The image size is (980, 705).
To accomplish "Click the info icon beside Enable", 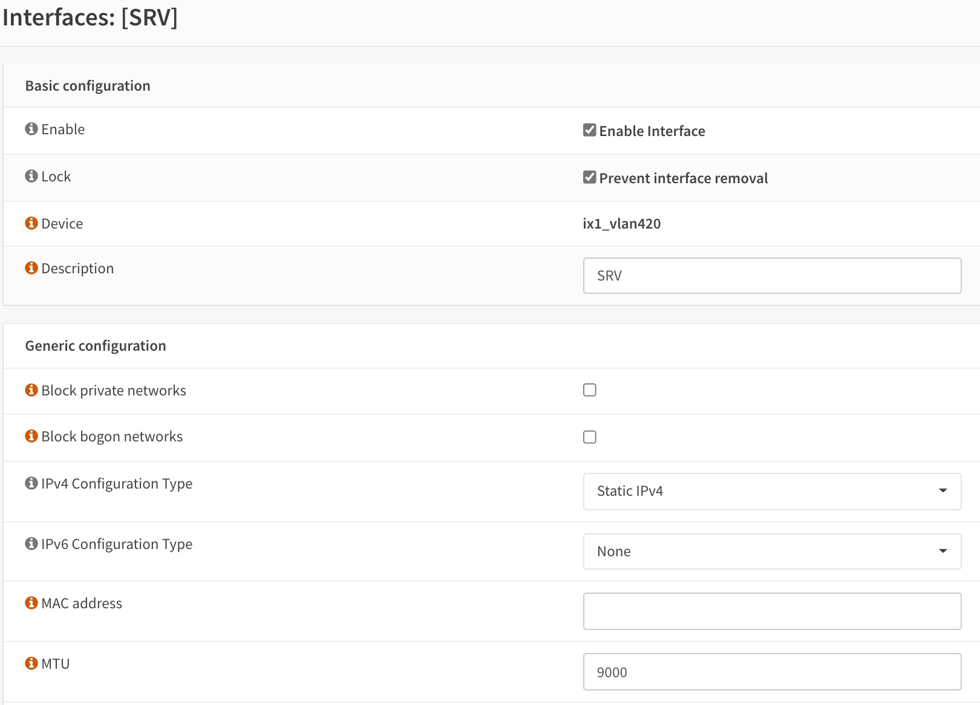I will click(31, 128).
